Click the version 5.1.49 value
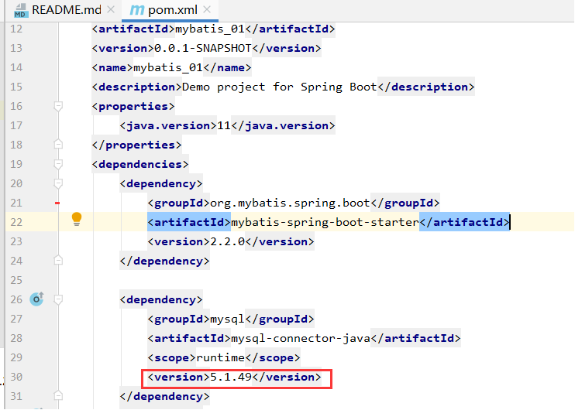 [x=231, y=377]
